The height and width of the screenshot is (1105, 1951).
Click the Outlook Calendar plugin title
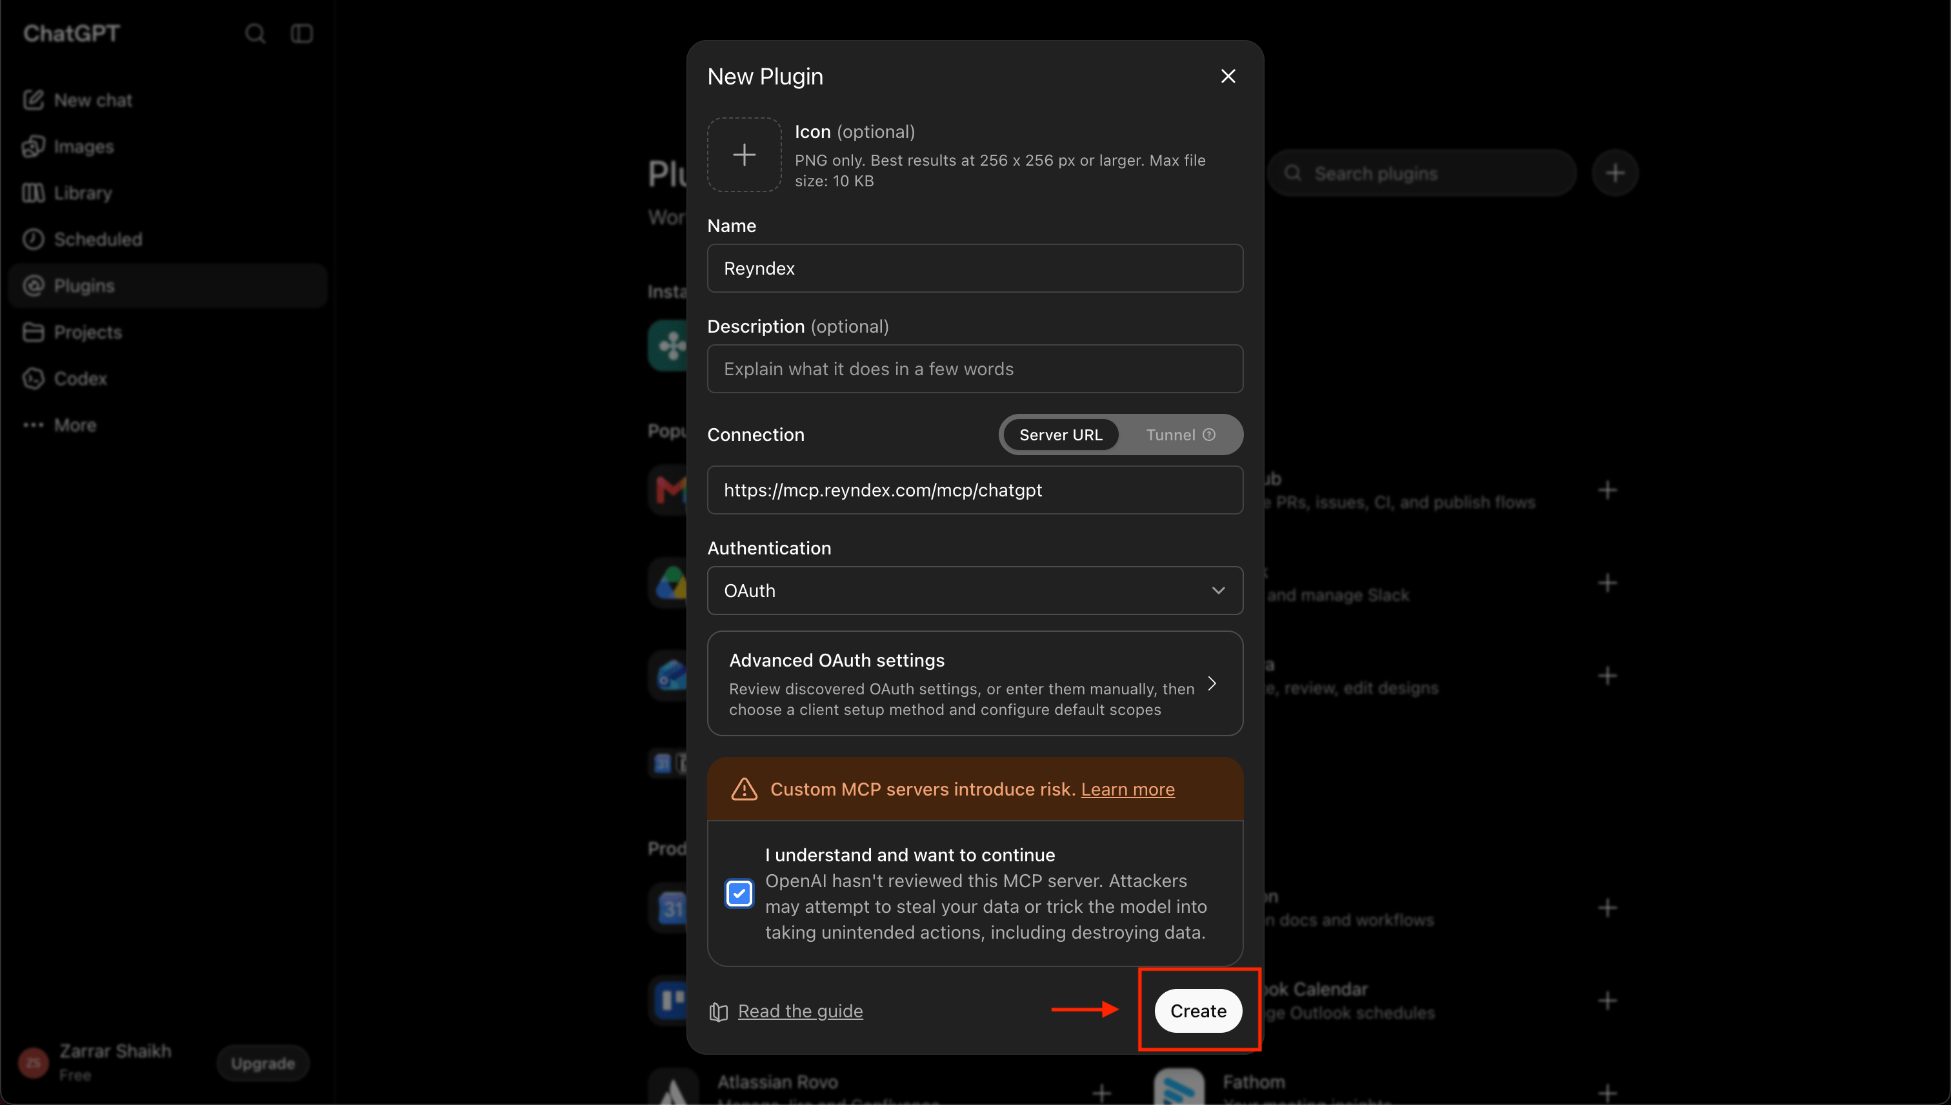(1317, 989)
